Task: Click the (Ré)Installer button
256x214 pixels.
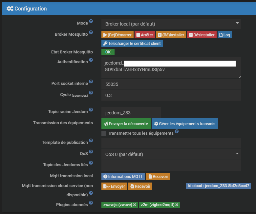Action: (171, 35)
